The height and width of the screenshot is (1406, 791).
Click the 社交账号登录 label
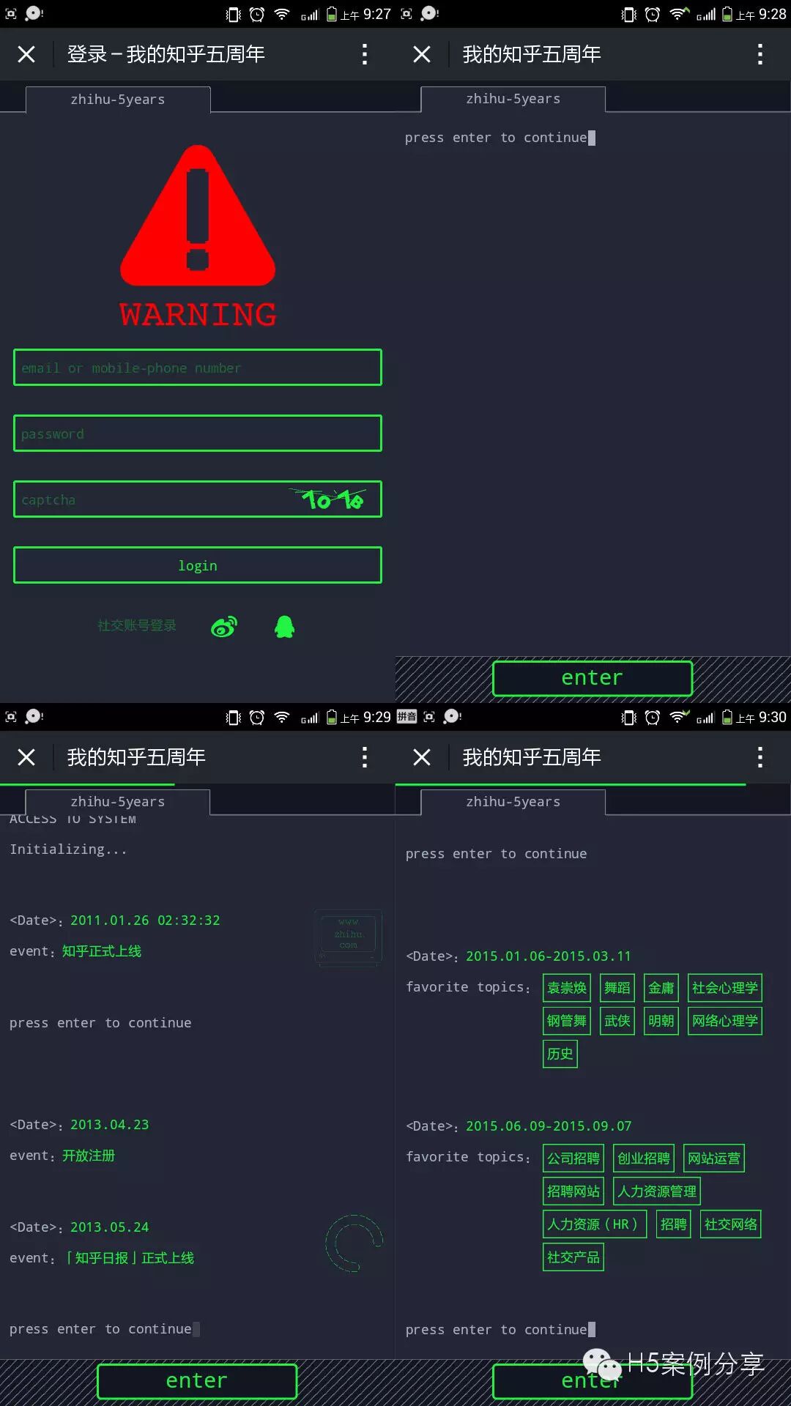(137, 625)
